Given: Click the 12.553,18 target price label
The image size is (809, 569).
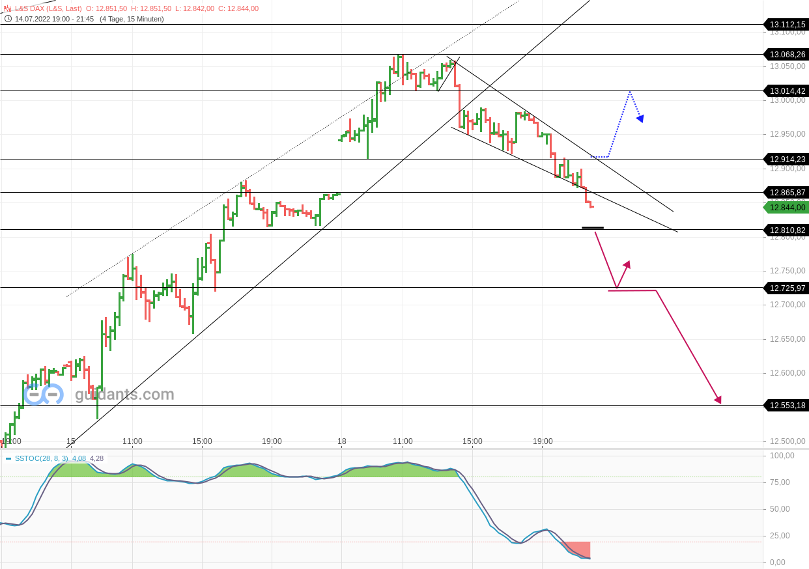Looking at the screenshot, I should point(786,405).
